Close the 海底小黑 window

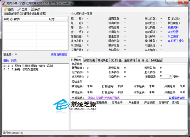183,2
